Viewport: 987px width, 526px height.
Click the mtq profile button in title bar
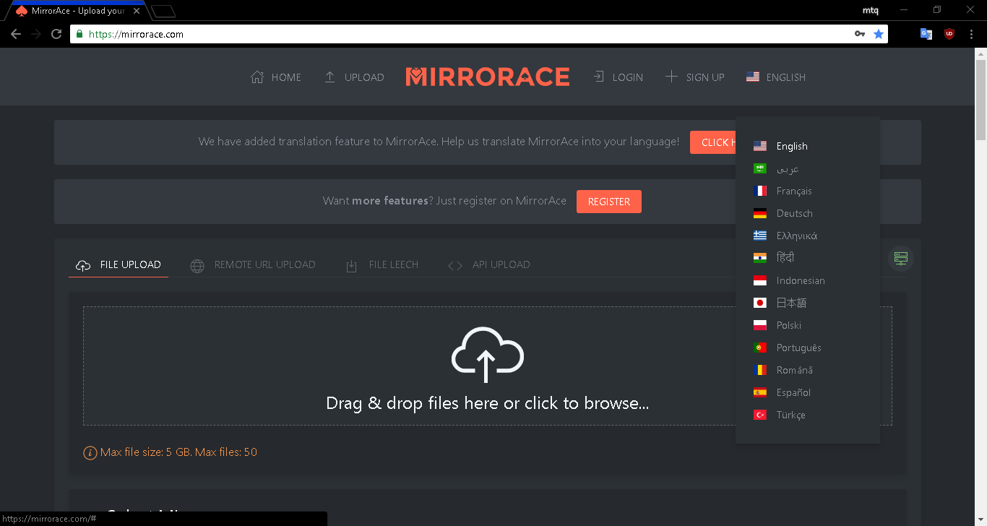pos(871,10)
